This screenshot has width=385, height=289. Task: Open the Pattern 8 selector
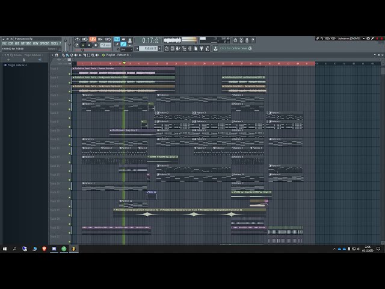(149, 48)
